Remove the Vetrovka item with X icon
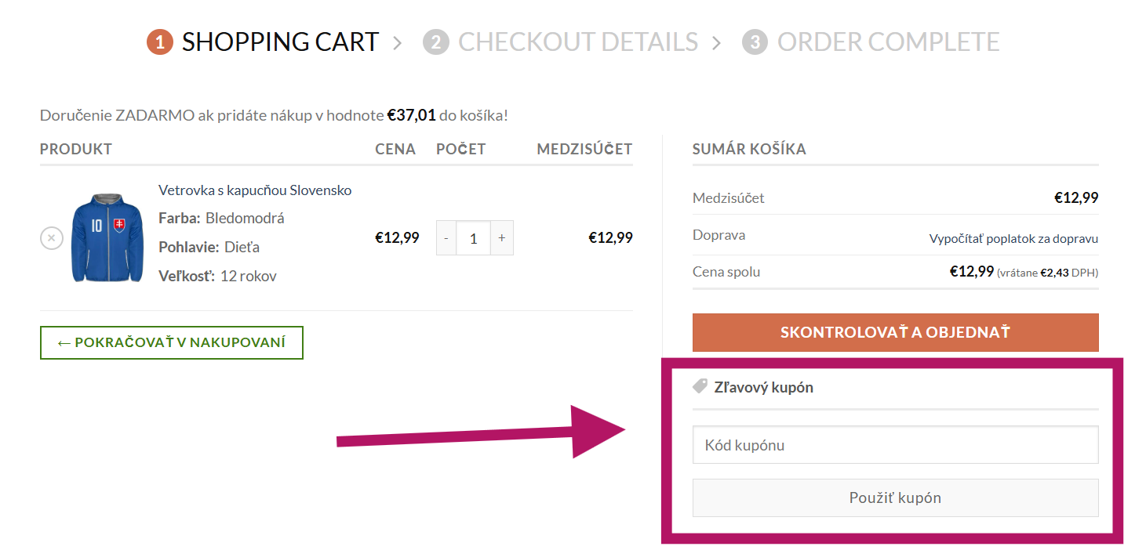The image size is (1146, 550). click(52, 237)
